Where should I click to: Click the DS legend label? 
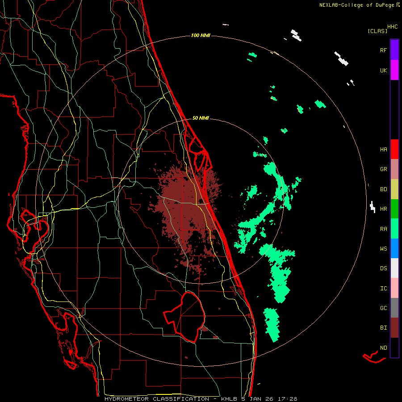383,268
